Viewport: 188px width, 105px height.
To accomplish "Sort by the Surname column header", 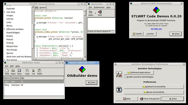I will (15, 78).
